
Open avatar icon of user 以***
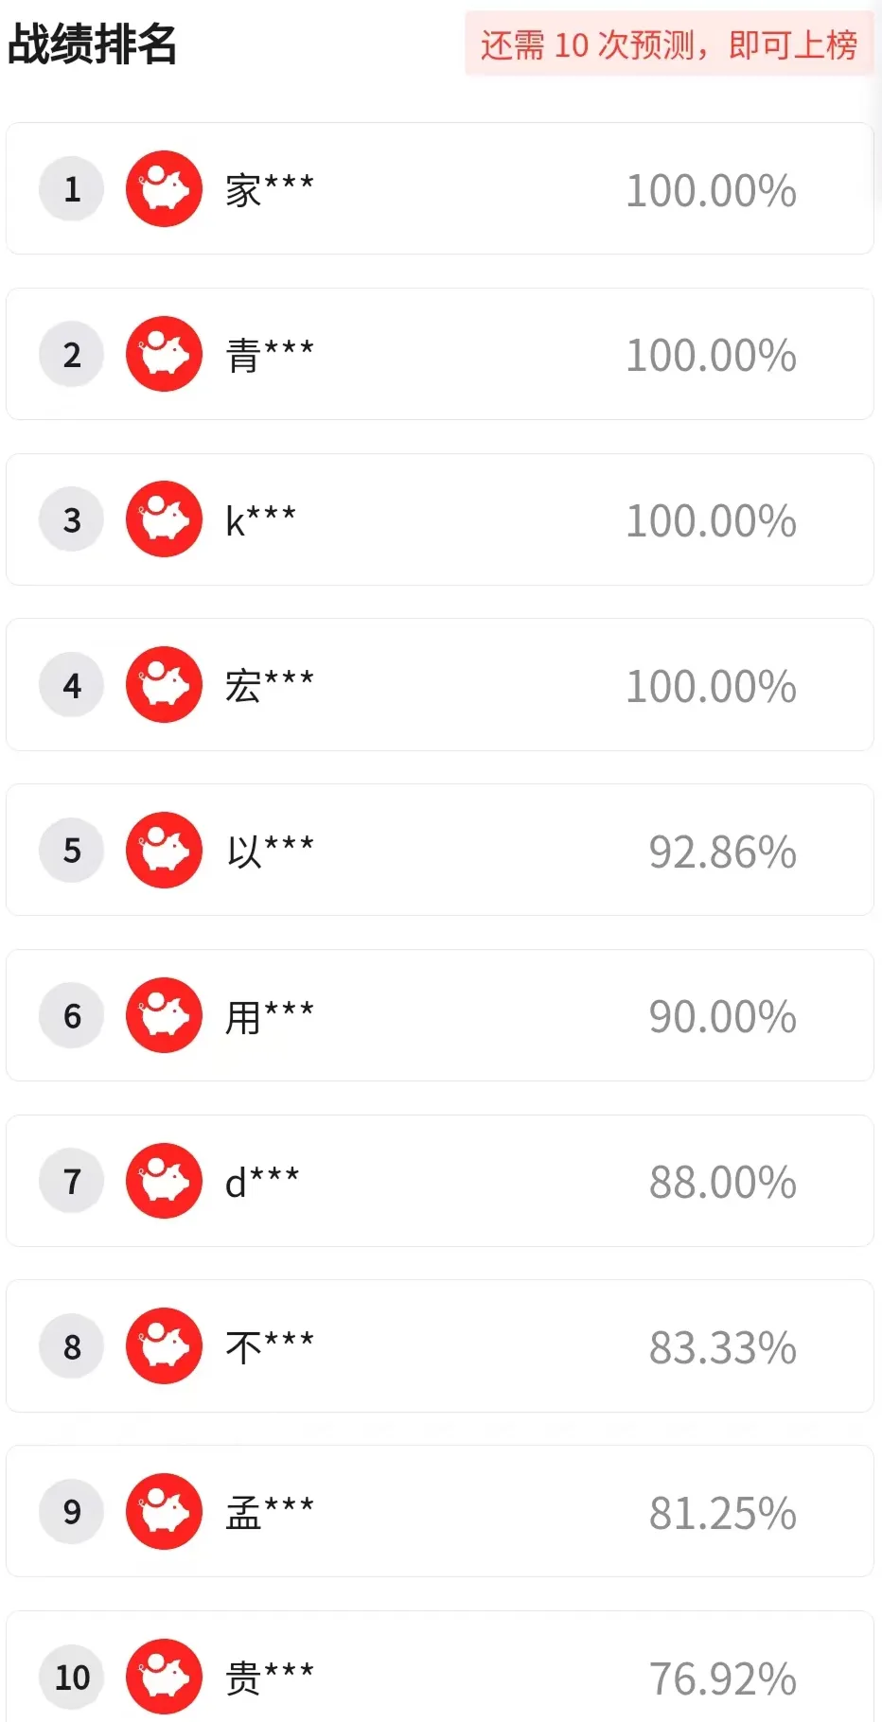pos(164,850)
